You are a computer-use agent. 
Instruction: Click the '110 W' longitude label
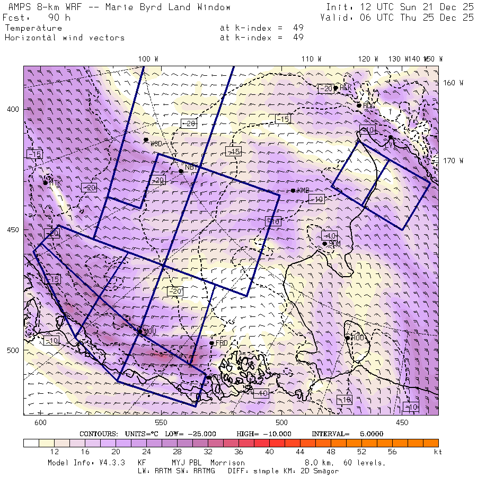[311, 59]
